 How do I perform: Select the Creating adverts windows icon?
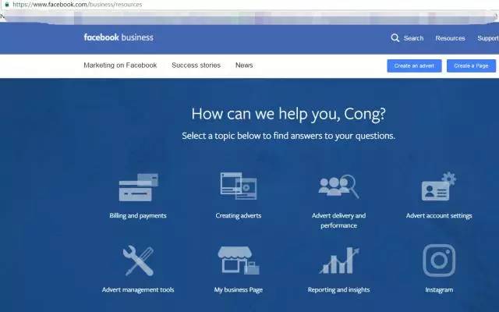point(239,186)
